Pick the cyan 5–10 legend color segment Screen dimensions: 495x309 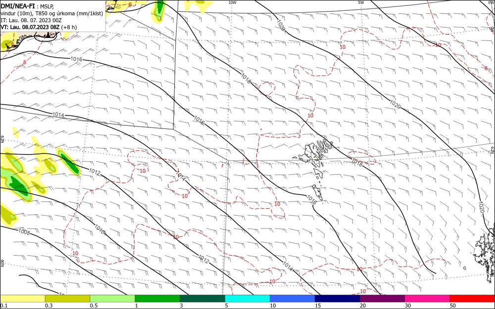(247, 299)
